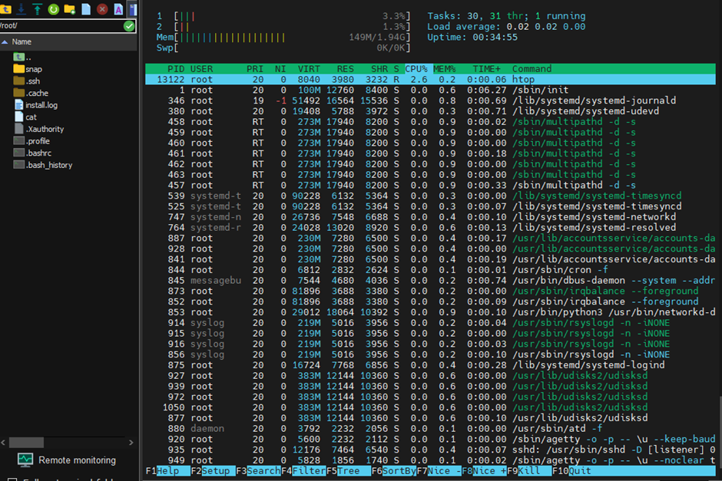Select the .bash_history file
The width and height of the screenshot is (722, 481).
click(x=43, y=165)
